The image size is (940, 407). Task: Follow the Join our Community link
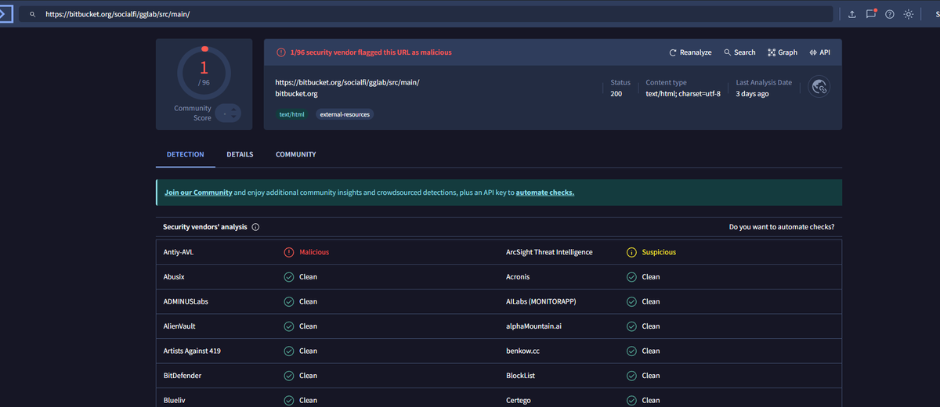click(x=198, y=193)
